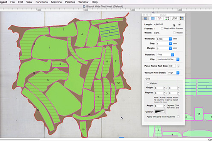Open the Functions menu
The image size is (212, 141).
pos(42,2)
